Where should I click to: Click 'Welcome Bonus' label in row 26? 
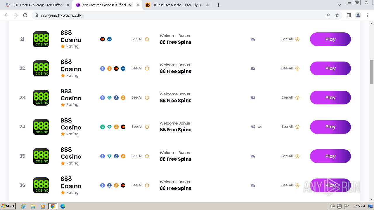[x=175, y=182]
